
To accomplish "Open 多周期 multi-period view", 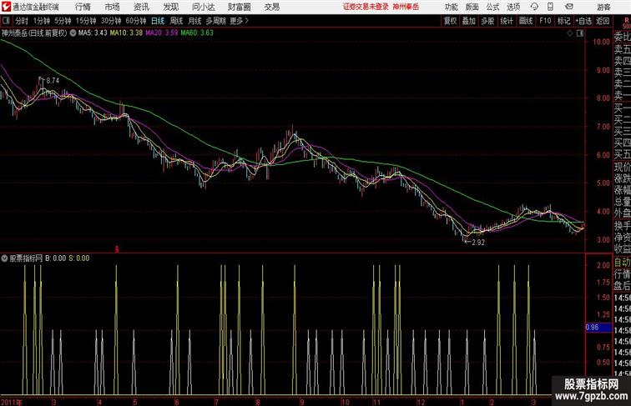I will tap(215, 21).
